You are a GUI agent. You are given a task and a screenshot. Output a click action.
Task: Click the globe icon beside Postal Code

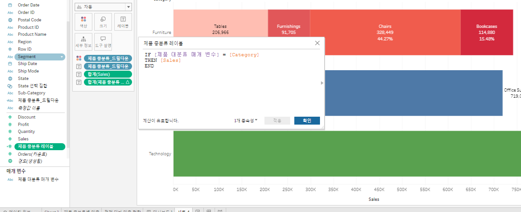10,20
